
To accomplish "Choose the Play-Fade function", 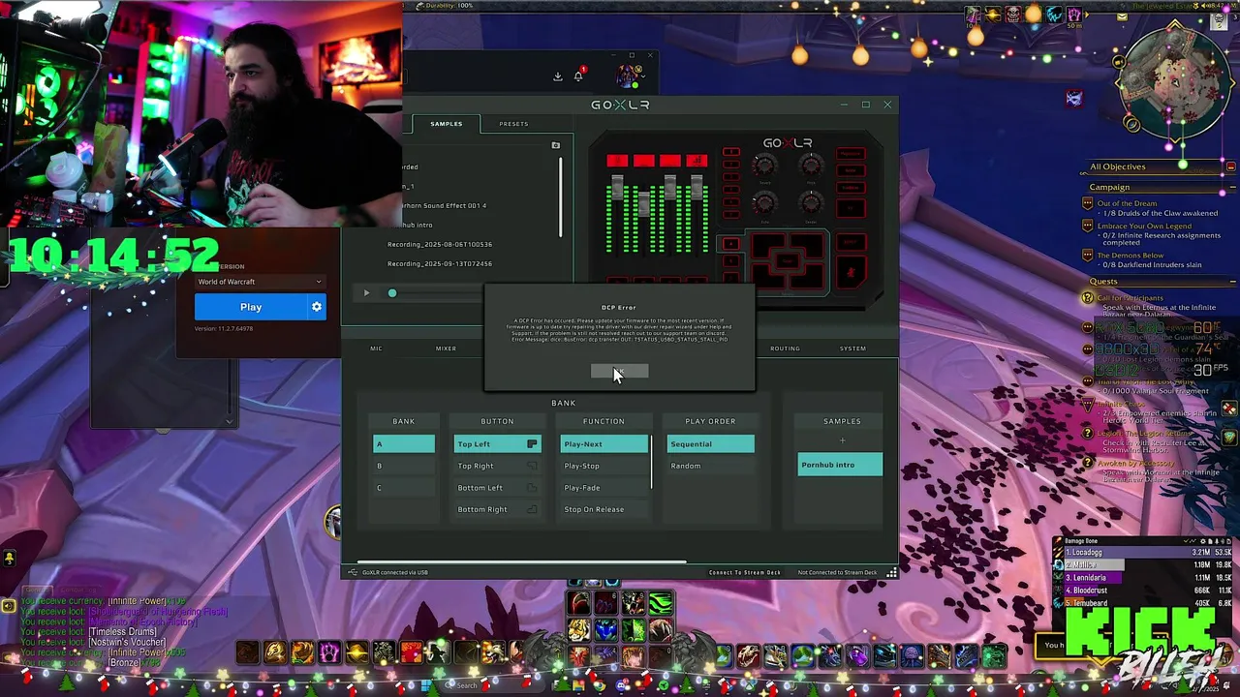I will tap(604, 488).
